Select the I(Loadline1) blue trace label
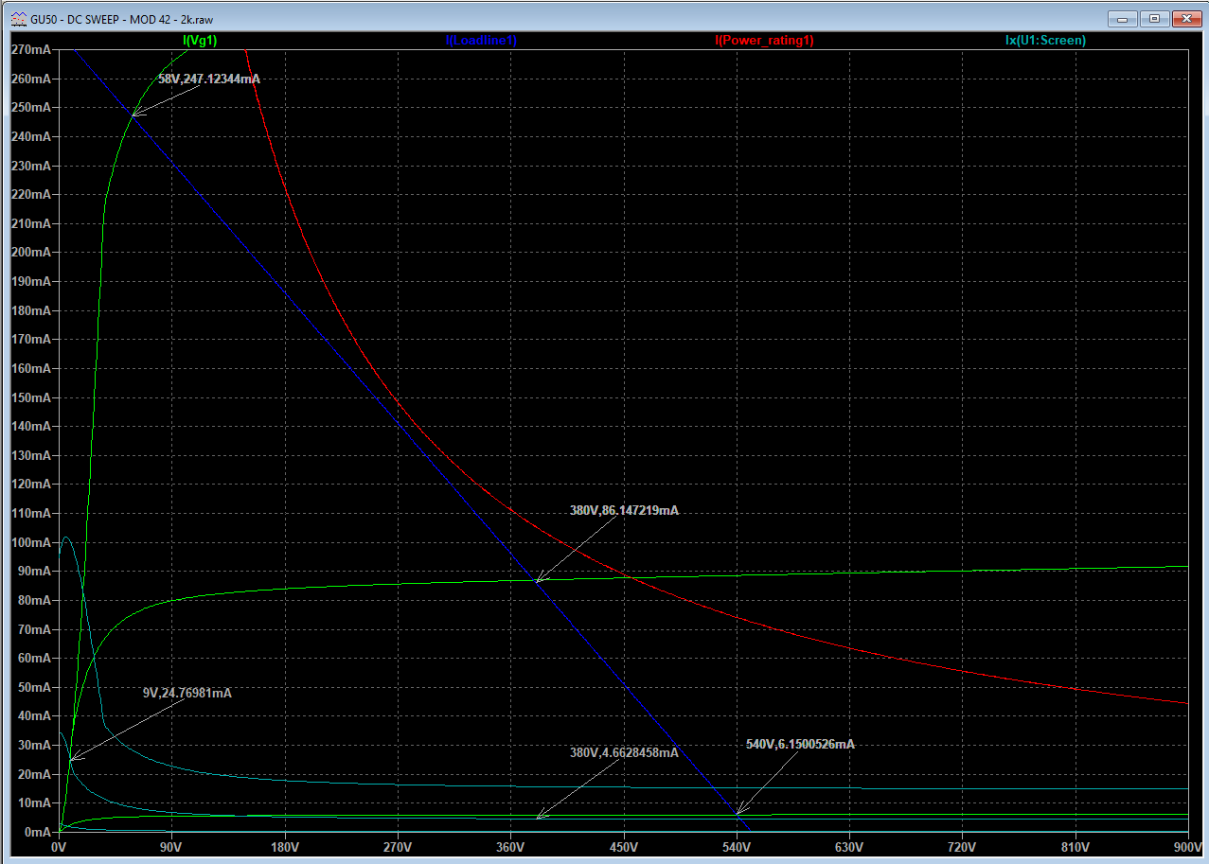This screenshot has width=1209, height=864. pos(481,41)
